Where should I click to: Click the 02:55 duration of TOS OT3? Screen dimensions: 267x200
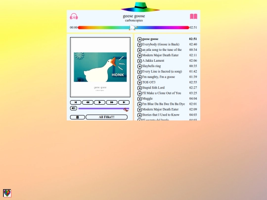(x=193, y=82)
